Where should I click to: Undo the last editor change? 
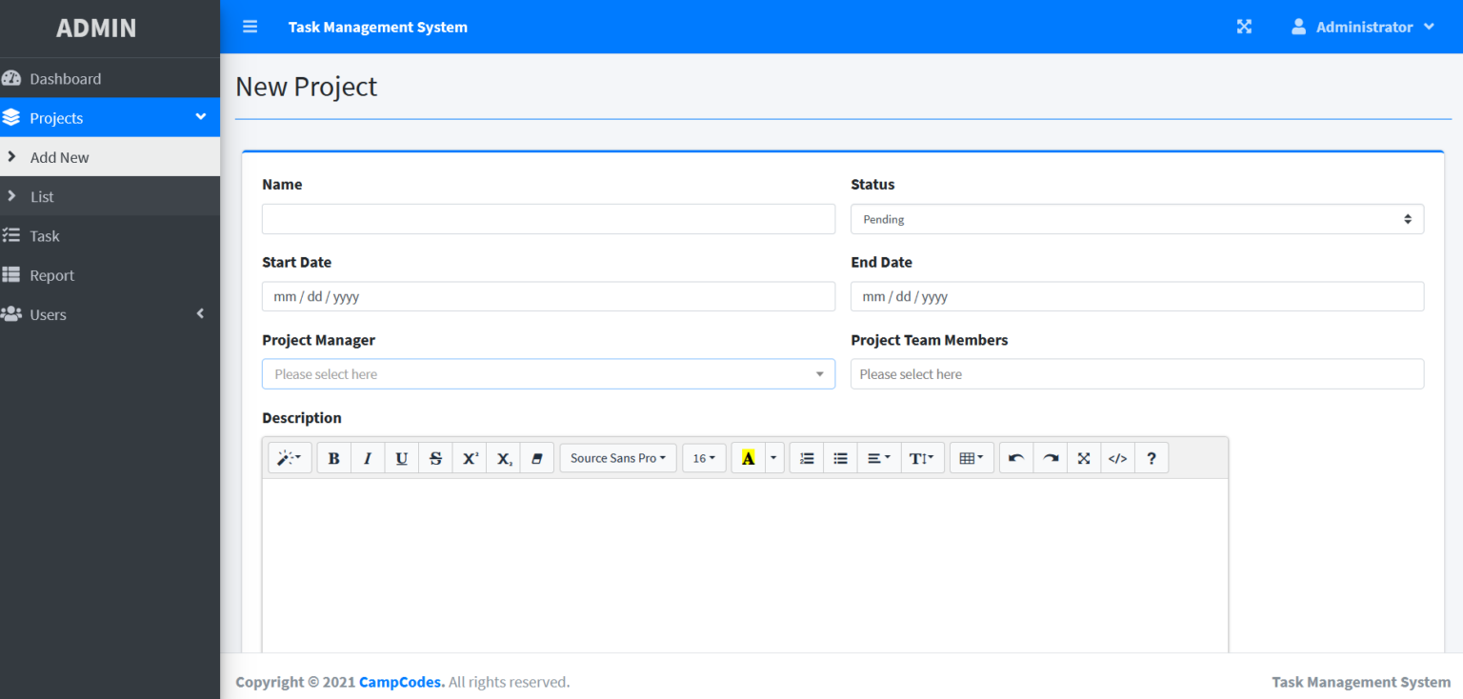click(x=1015, y=458)
